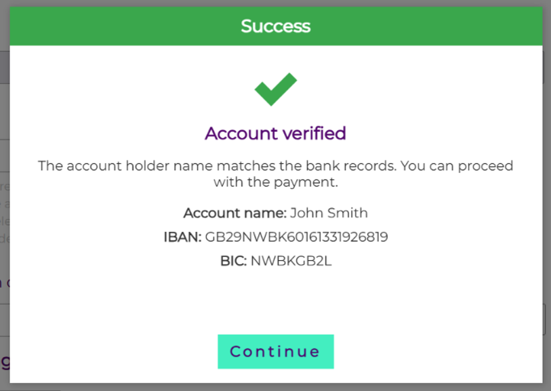The image size is (551, 391).
Task: Click the IBAN number GB29NWBK60161331926819
Action: point(296,237)
